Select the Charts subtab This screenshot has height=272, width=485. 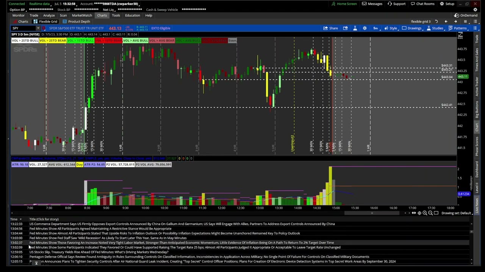point(20,22)
